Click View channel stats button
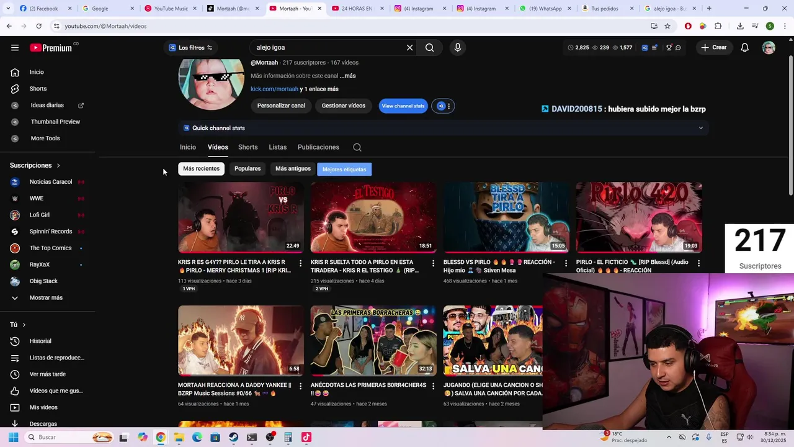 point(403,106)
